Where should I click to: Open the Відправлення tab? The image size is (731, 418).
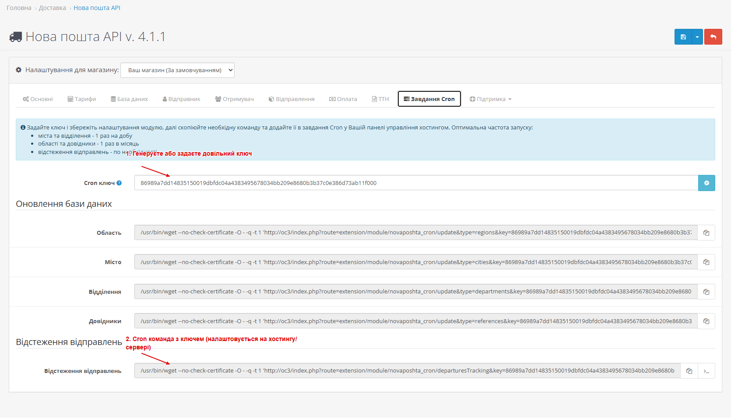coord(292,99)
